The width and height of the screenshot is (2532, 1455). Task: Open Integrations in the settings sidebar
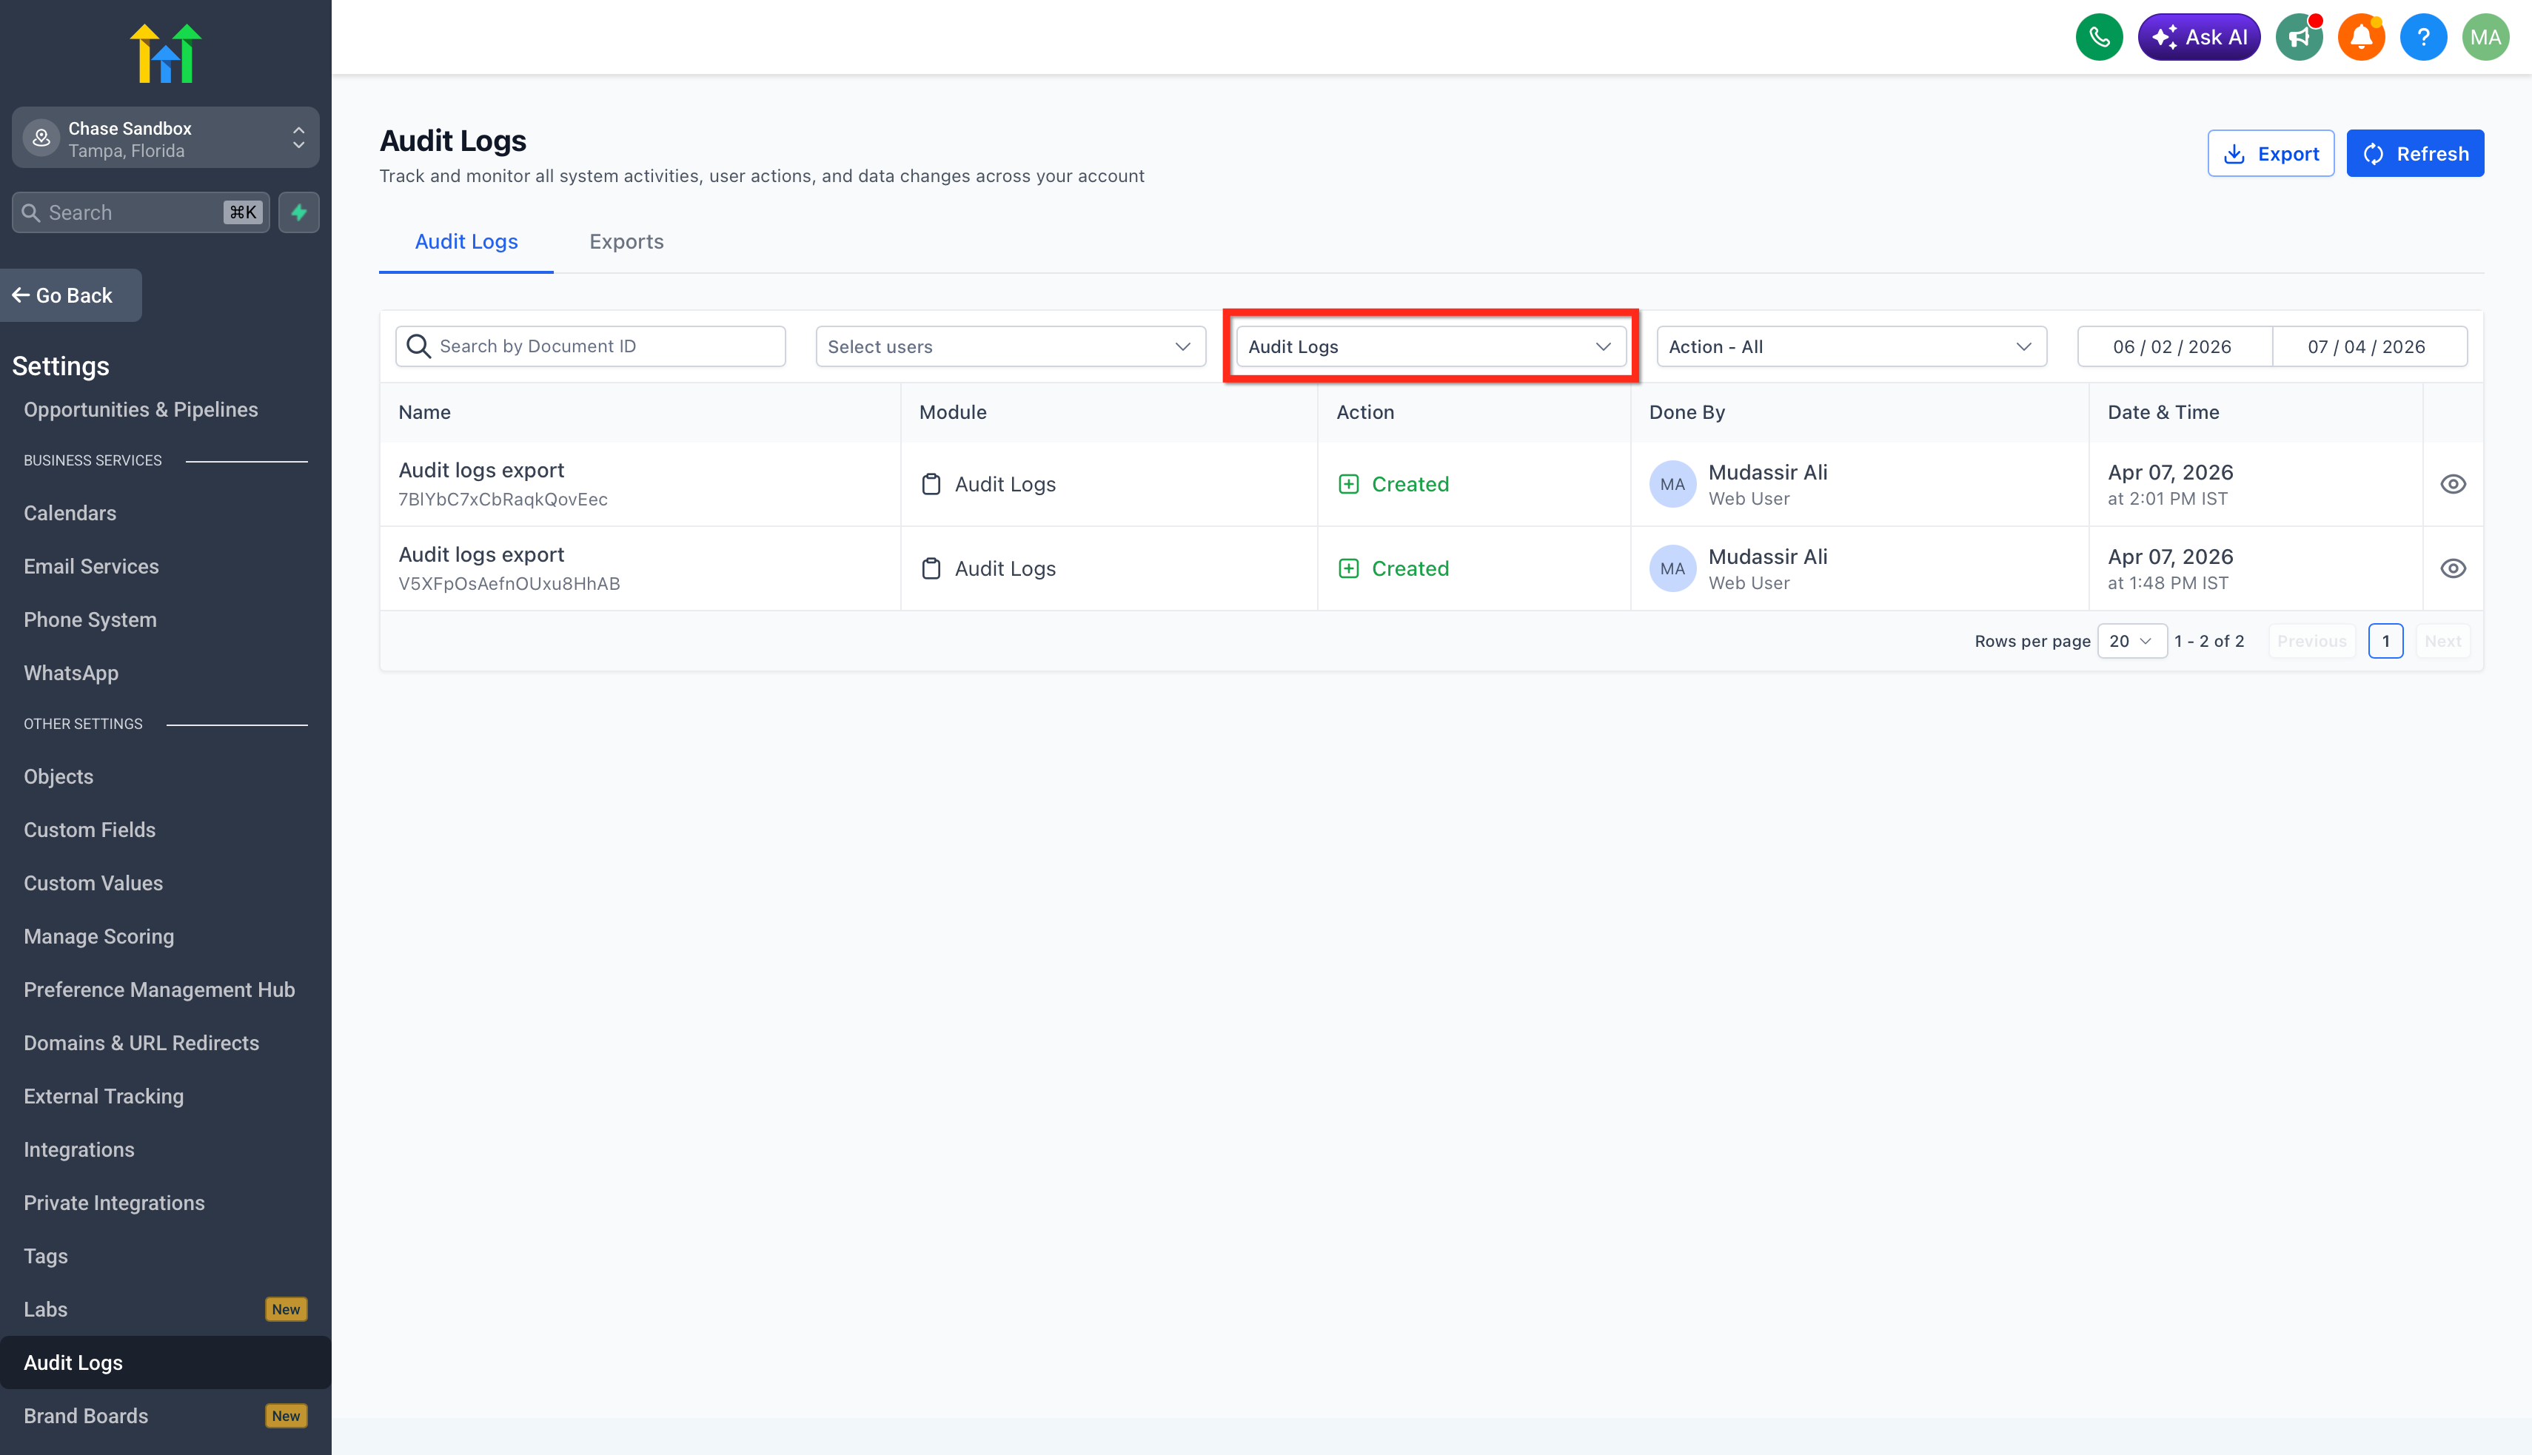(x=79, y=1149)
